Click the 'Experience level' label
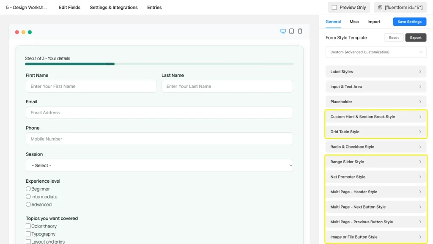The width and height of the screenshot is (433, 244). coord(43,181)
